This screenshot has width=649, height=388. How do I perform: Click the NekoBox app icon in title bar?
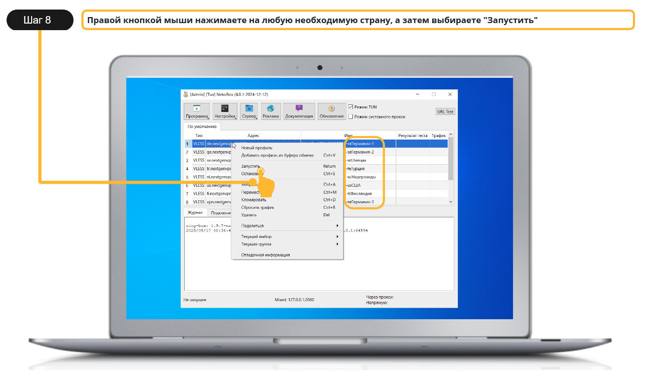tap(186, 94)
